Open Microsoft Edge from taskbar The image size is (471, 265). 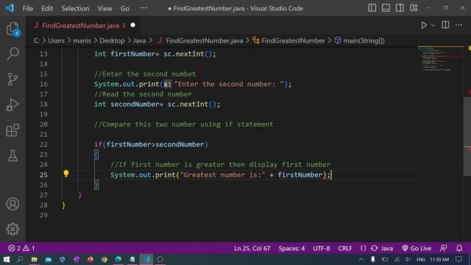pyautogui.click(x=118, y=259)
